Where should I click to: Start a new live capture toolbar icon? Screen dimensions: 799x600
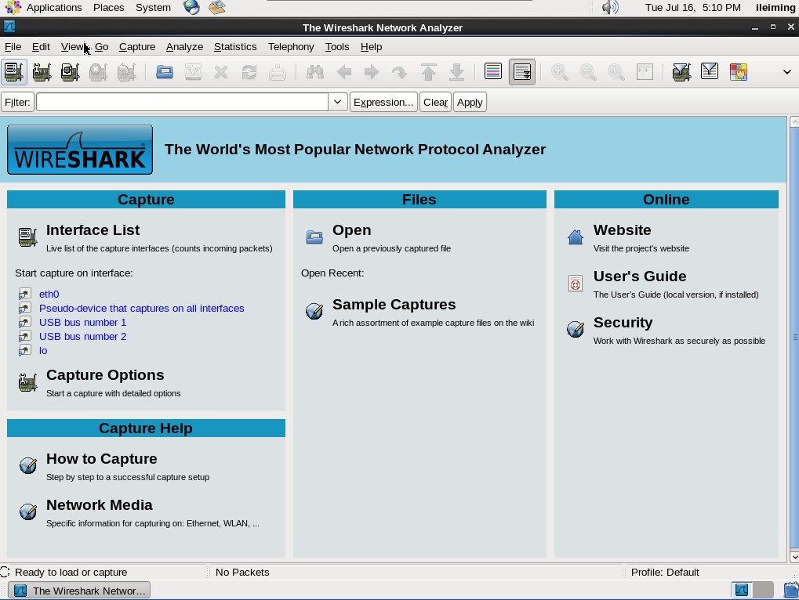click(x=70, y=72)
